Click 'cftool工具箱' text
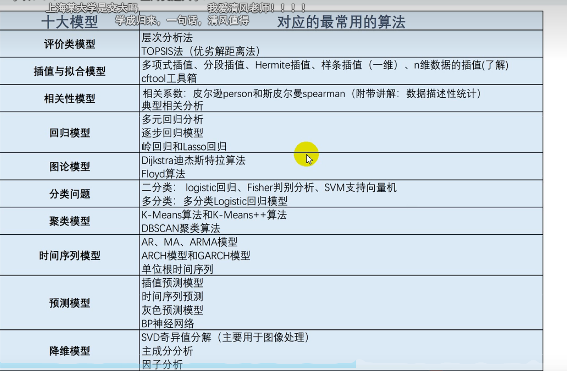The width and height of the screenshot is (567, 371). coord(169,78)
